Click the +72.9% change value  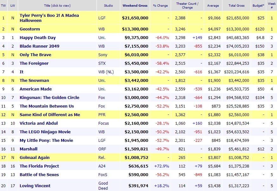[162, 166]
